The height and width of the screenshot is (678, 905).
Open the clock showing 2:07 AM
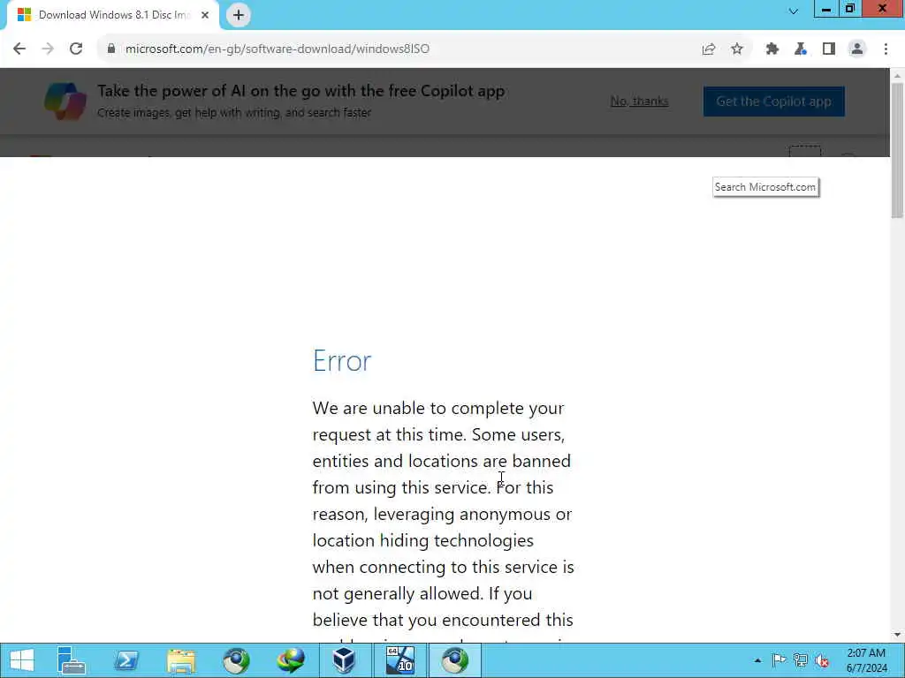click(866, 660)
